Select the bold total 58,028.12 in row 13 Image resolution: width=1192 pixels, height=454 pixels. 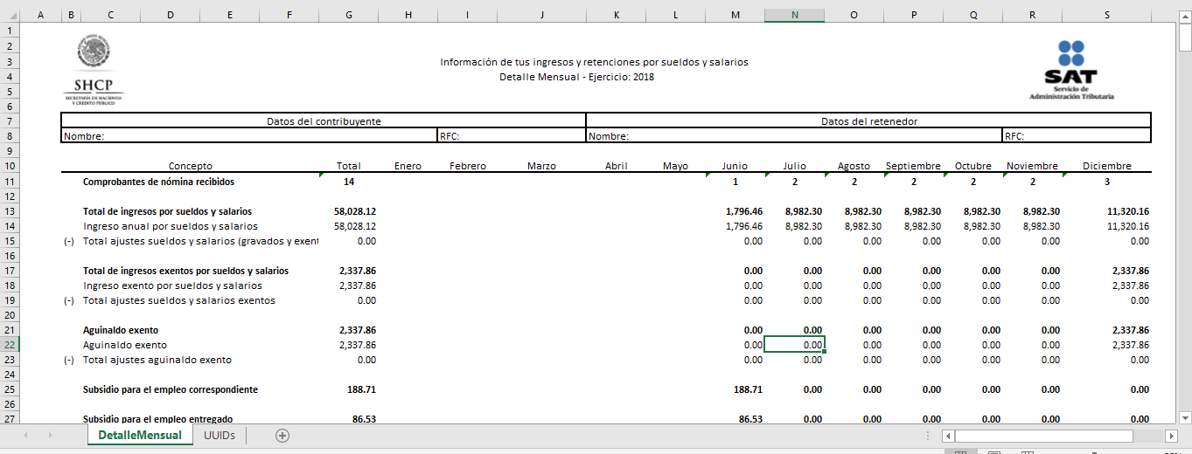point(355,211)
